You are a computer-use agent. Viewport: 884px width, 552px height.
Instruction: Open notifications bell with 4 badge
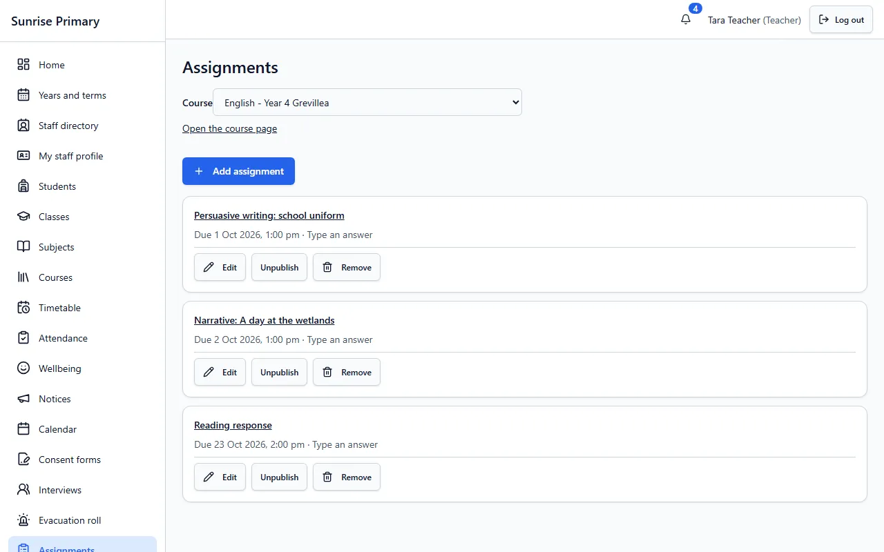(686, 19)
